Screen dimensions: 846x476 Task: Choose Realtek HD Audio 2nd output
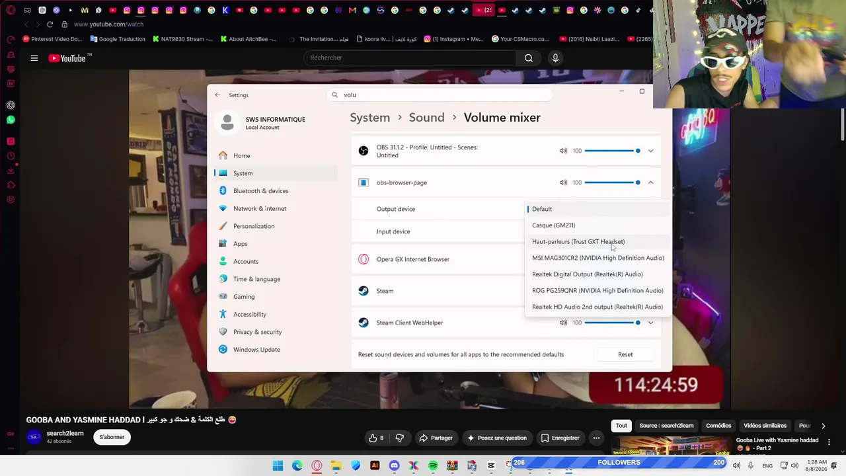tap(597, 307)
